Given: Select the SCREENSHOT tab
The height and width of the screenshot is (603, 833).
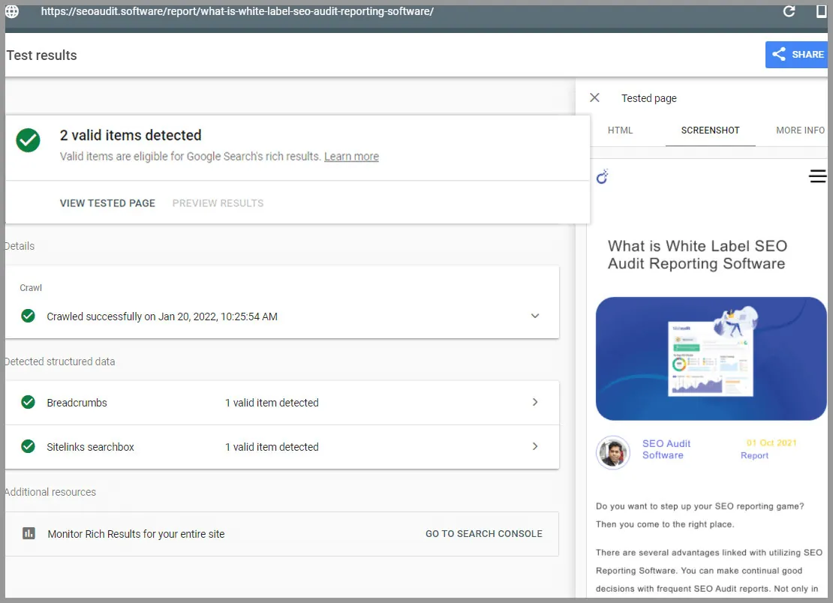Looking at the screenshot, I should click(x=710, y=130).
